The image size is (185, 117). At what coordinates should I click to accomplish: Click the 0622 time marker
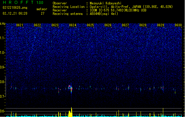click(37, 25)
